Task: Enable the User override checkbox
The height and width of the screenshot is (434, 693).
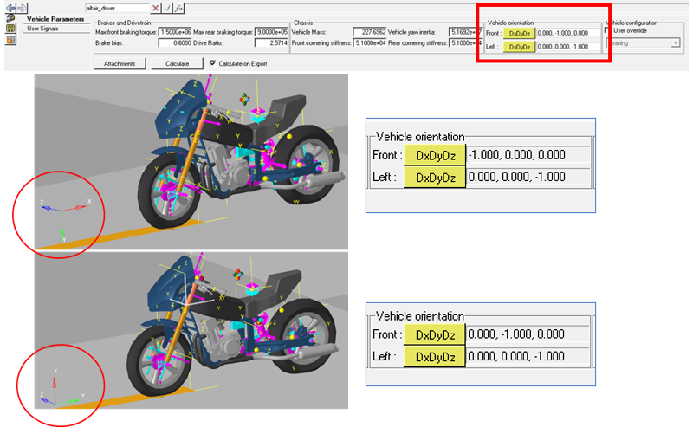Action: [608, 30]
